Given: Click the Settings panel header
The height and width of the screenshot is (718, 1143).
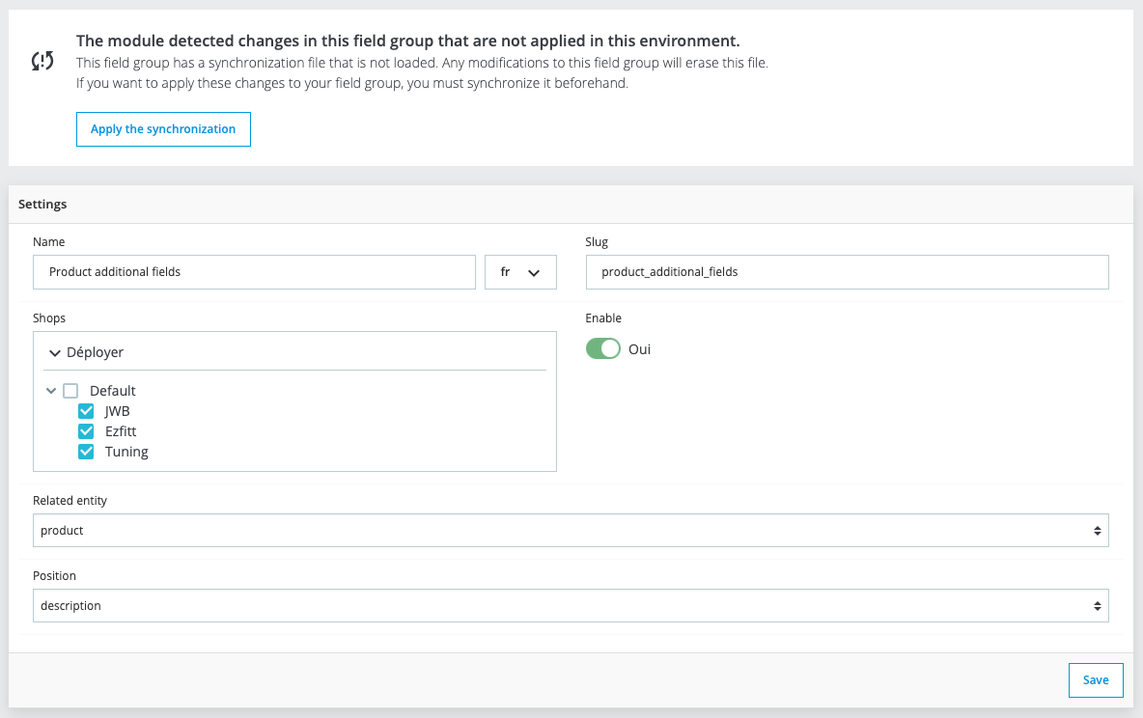Looking at the screenshot, I should pos(42,205).
